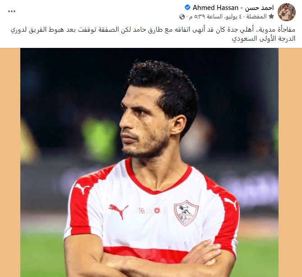Click the beige margin left of the photo
Screen dimensions: 302x277
(10, 162)
